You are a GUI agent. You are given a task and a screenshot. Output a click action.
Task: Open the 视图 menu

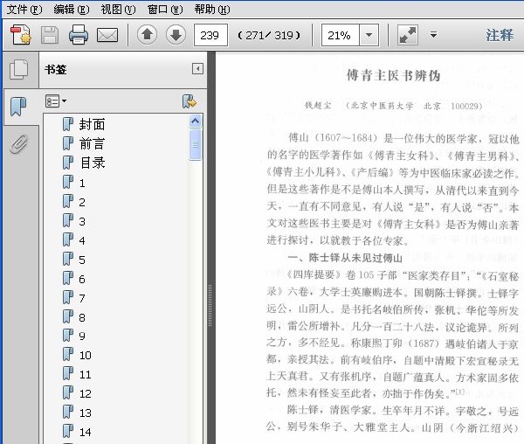[x=118, y=10]
